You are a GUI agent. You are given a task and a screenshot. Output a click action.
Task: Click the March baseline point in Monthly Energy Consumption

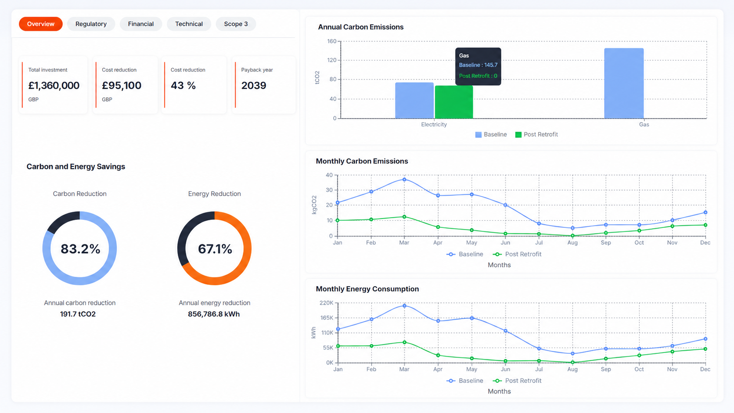click(404, 306)
